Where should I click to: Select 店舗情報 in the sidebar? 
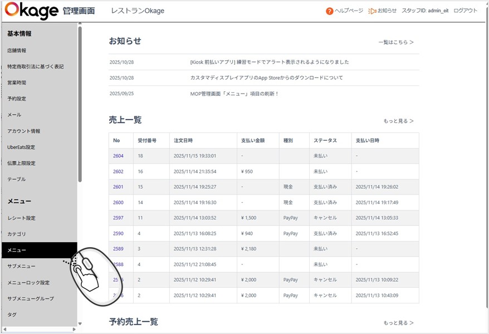tap(17, 51)
